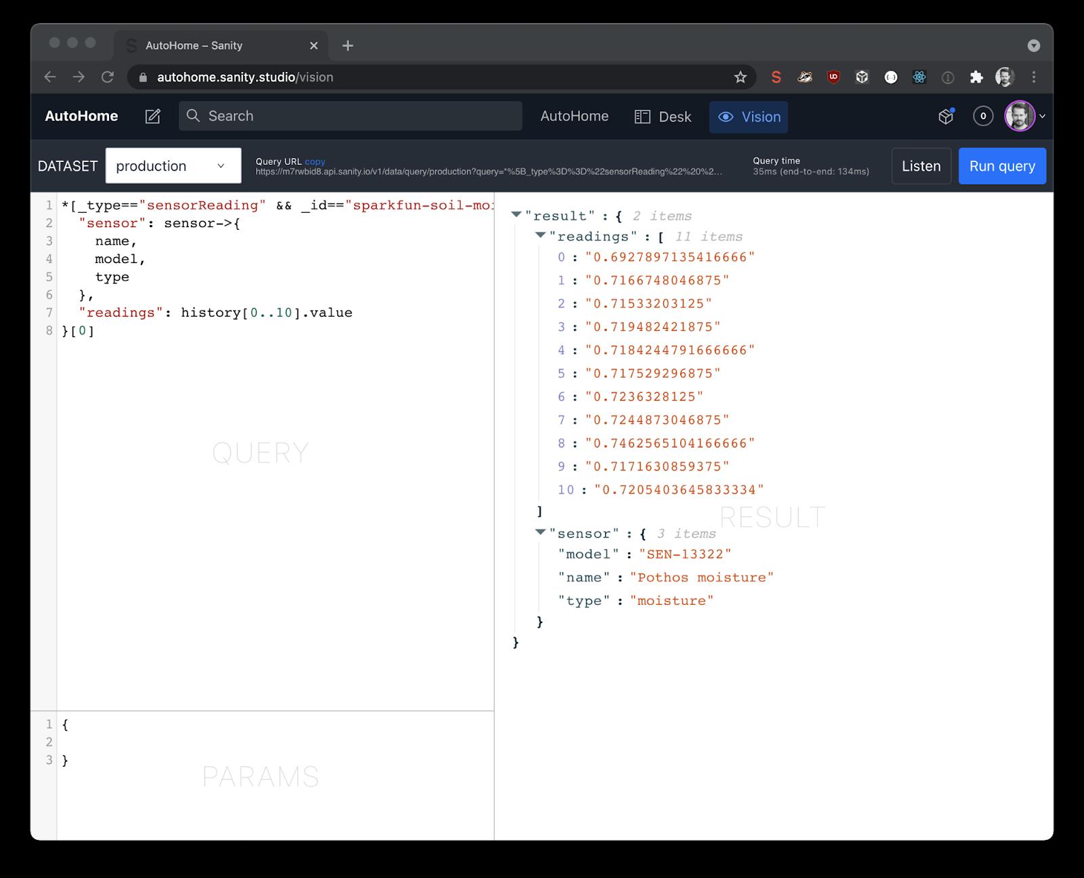This screenshot has height=878, width=1084.
Task: Click the uBlock Origin shield icon
Action: pyautogui.click(x=833, y=77)
